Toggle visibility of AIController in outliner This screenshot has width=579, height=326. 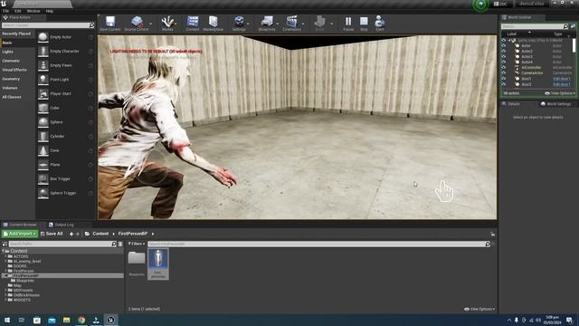coord(504,68)
